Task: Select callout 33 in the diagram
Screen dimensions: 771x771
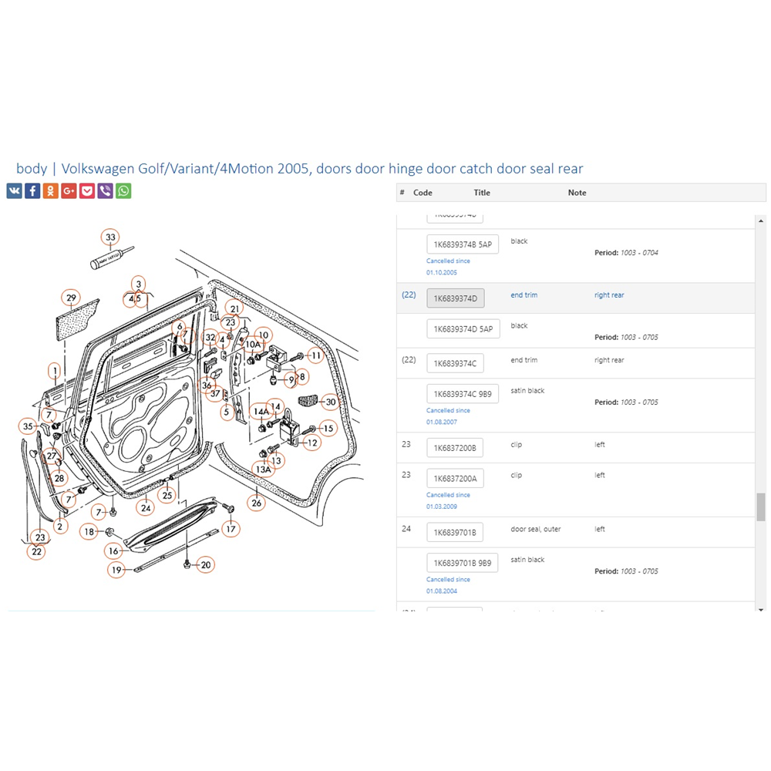Action: tap(111, 237)
